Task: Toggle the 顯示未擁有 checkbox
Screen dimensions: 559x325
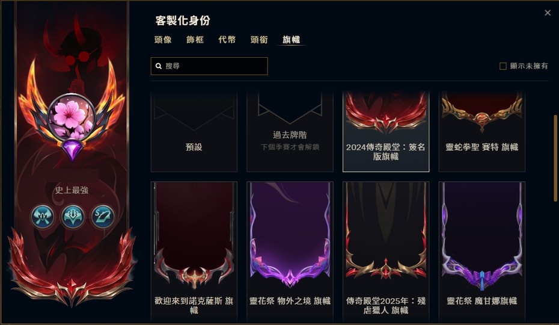Action: tap(503, 66)
